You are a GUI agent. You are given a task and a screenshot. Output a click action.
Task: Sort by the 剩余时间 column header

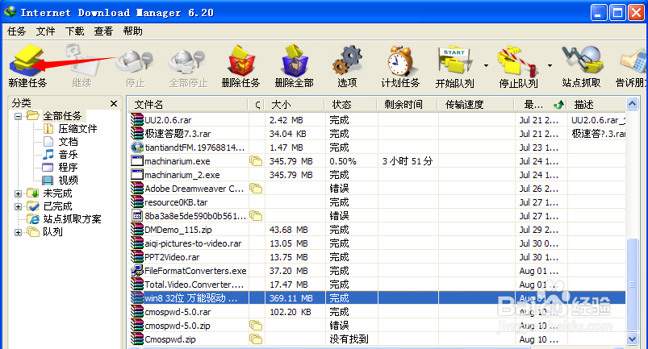(407, 105)
